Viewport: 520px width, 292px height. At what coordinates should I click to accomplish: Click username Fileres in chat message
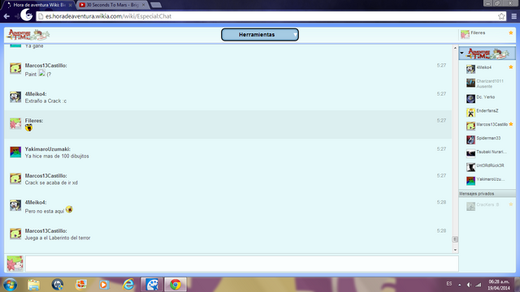point(34,121)
